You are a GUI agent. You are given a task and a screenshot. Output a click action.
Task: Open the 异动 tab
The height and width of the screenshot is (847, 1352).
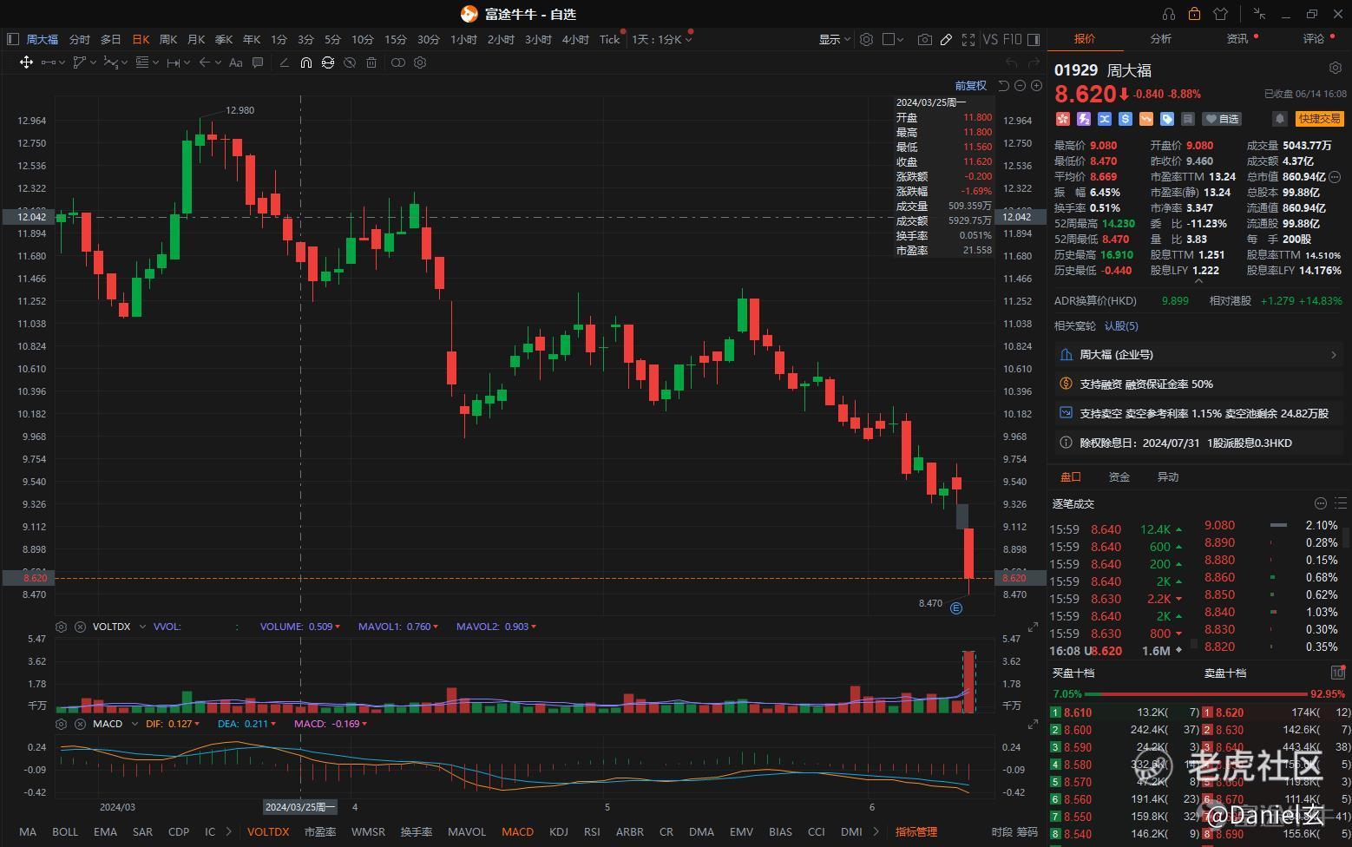[x=1168, y=476]
